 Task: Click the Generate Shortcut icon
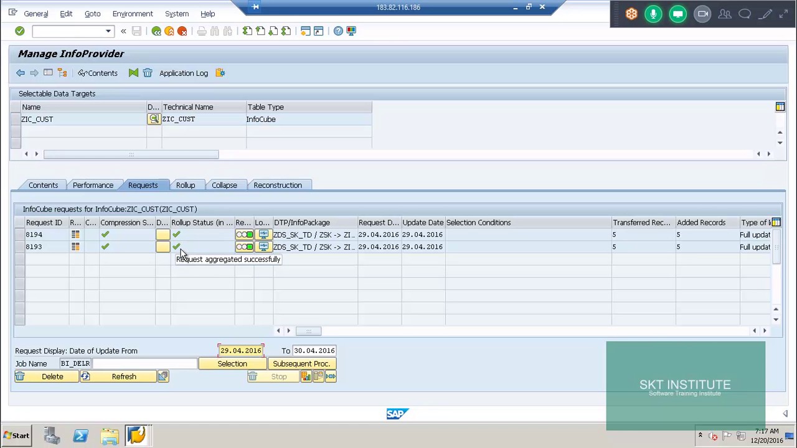click(319, 31)
